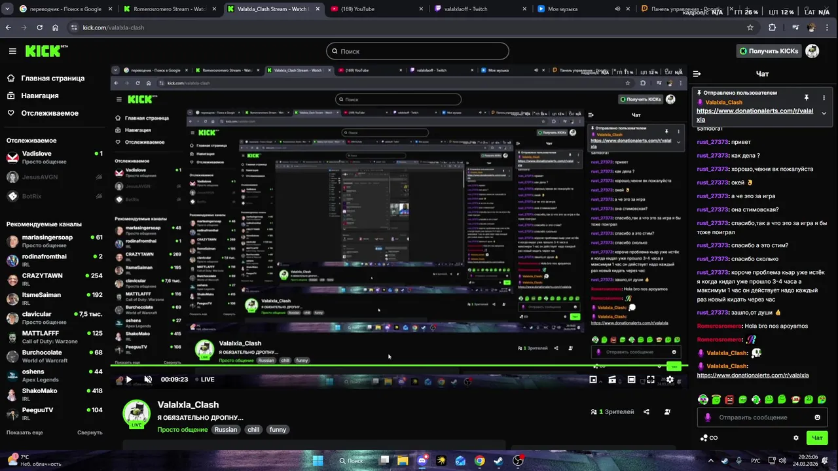Image resolution: width=838 pixels, height=471 pixels.
Task: Click the Chrome address bar URL
Action: [113, 27]
